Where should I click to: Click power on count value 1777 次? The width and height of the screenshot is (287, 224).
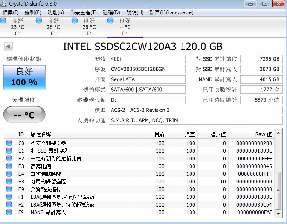(261, 90)
